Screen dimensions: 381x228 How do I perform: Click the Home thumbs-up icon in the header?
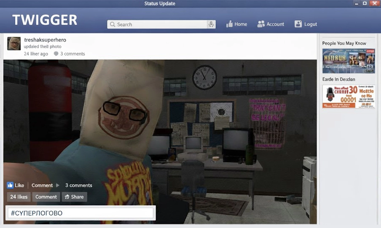[x=229, y=24]
